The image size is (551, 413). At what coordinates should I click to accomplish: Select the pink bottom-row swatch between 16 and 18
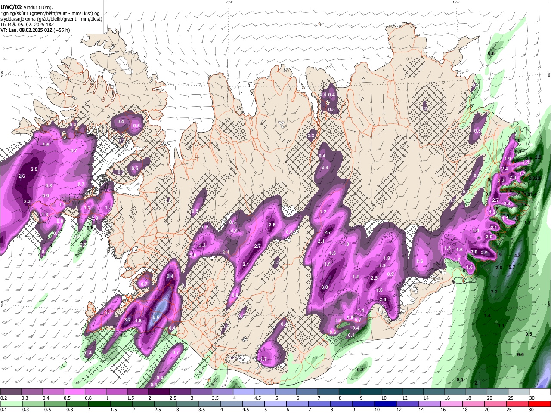point(452,404)
